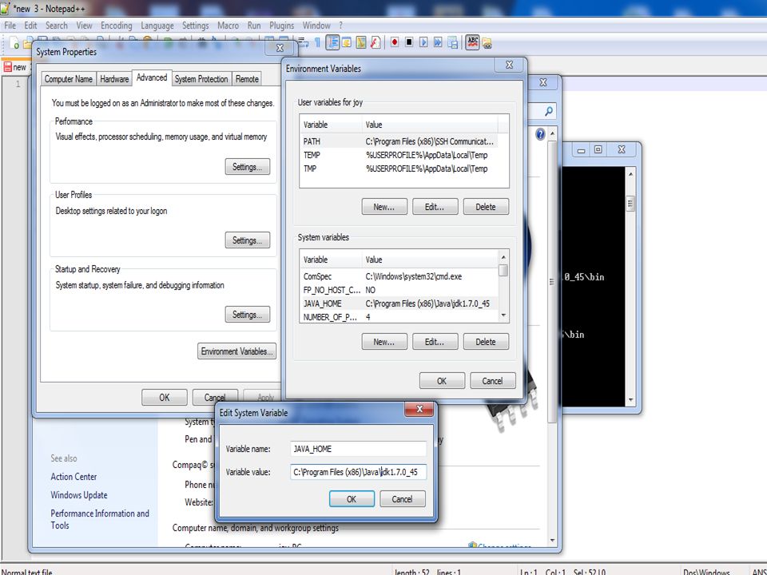
Task: Open Startup and Recovery Settings button
Action: pos(248,315)
